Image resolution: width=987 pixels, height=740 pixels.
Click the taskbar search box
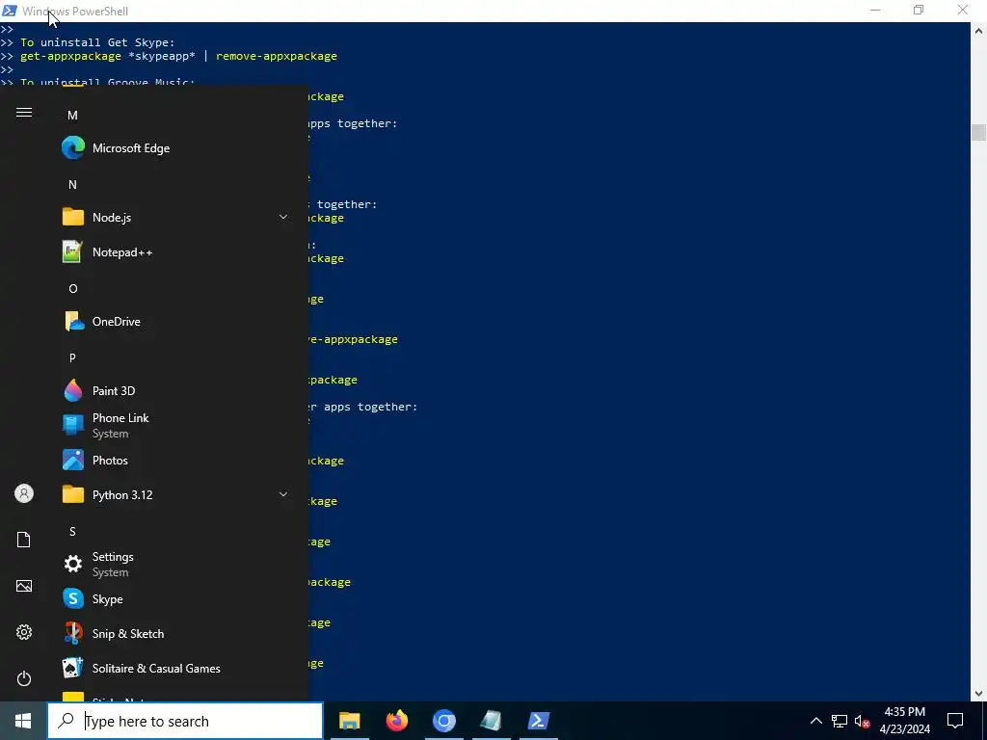pos(185,721)
